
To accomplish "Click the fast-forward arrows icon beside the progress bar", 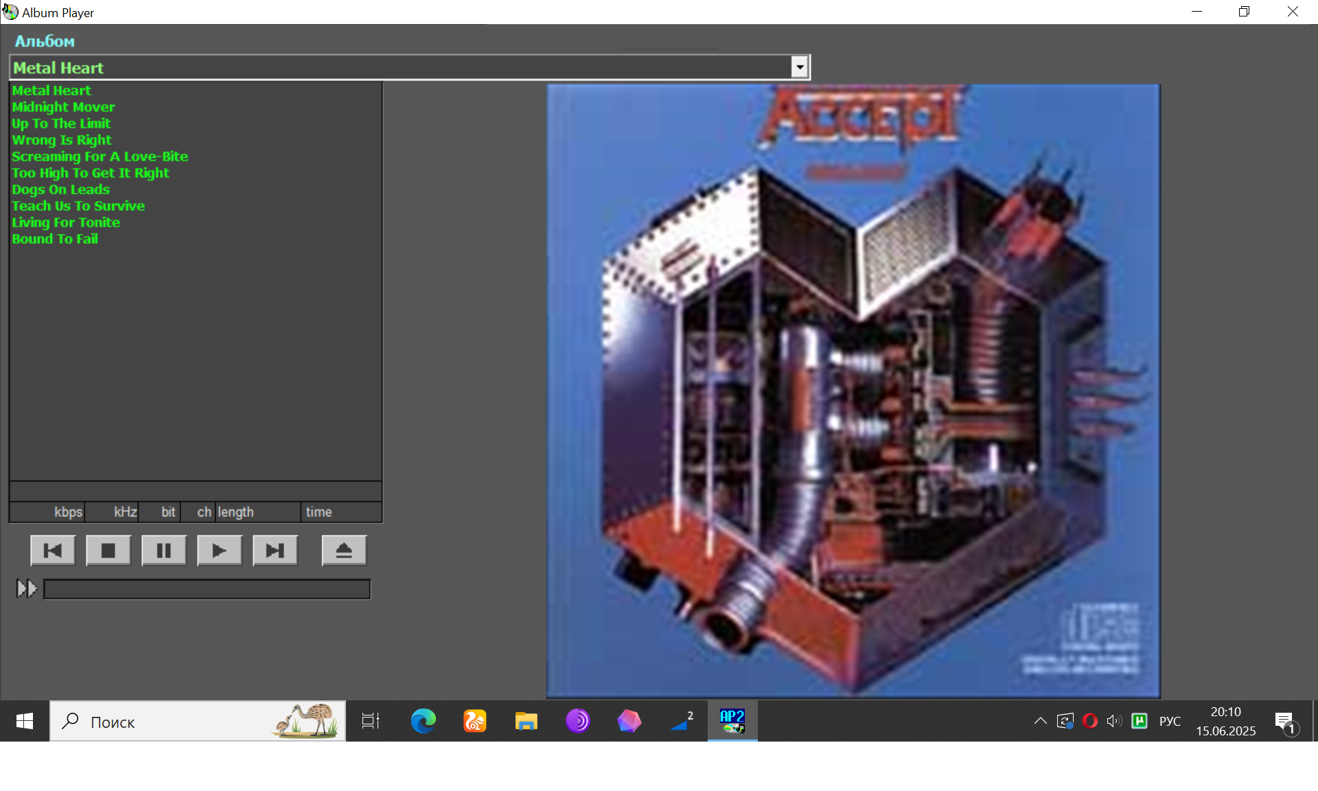I will coord(27,588).
